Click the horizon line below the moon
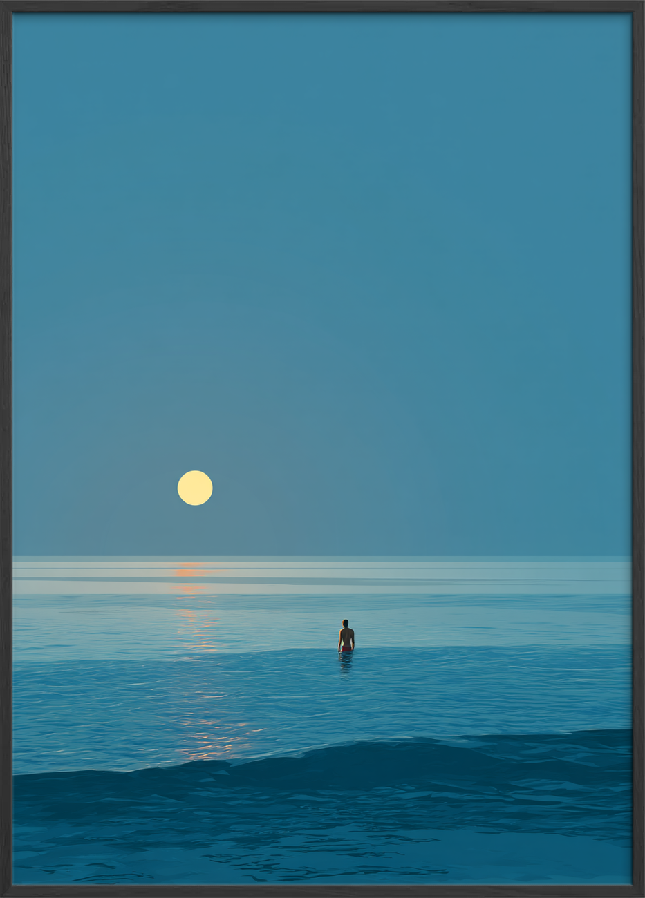 (x=195, y=557)
